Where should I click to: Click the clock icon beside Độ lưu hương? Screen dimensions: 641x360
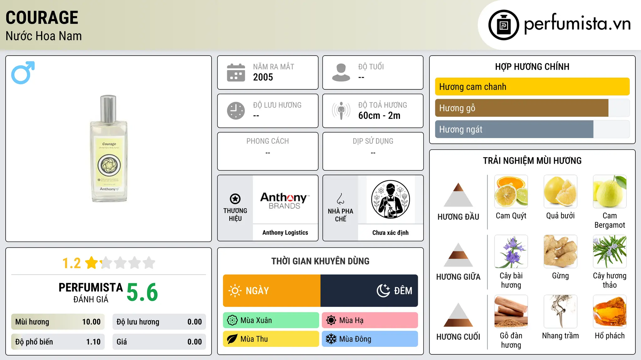click(x=236, y=111)
